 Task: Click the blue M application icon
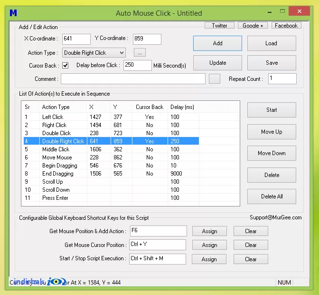coord(13,13)
